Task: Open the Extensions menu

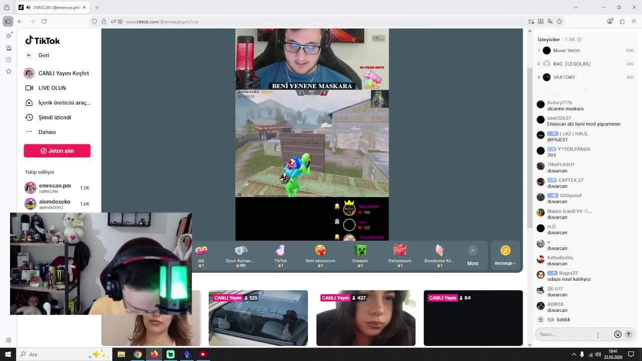Action: click(622, 22)
